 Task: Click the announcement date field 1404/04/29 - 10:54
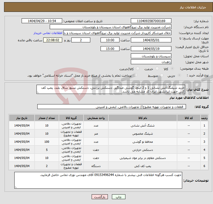(42, 21)
